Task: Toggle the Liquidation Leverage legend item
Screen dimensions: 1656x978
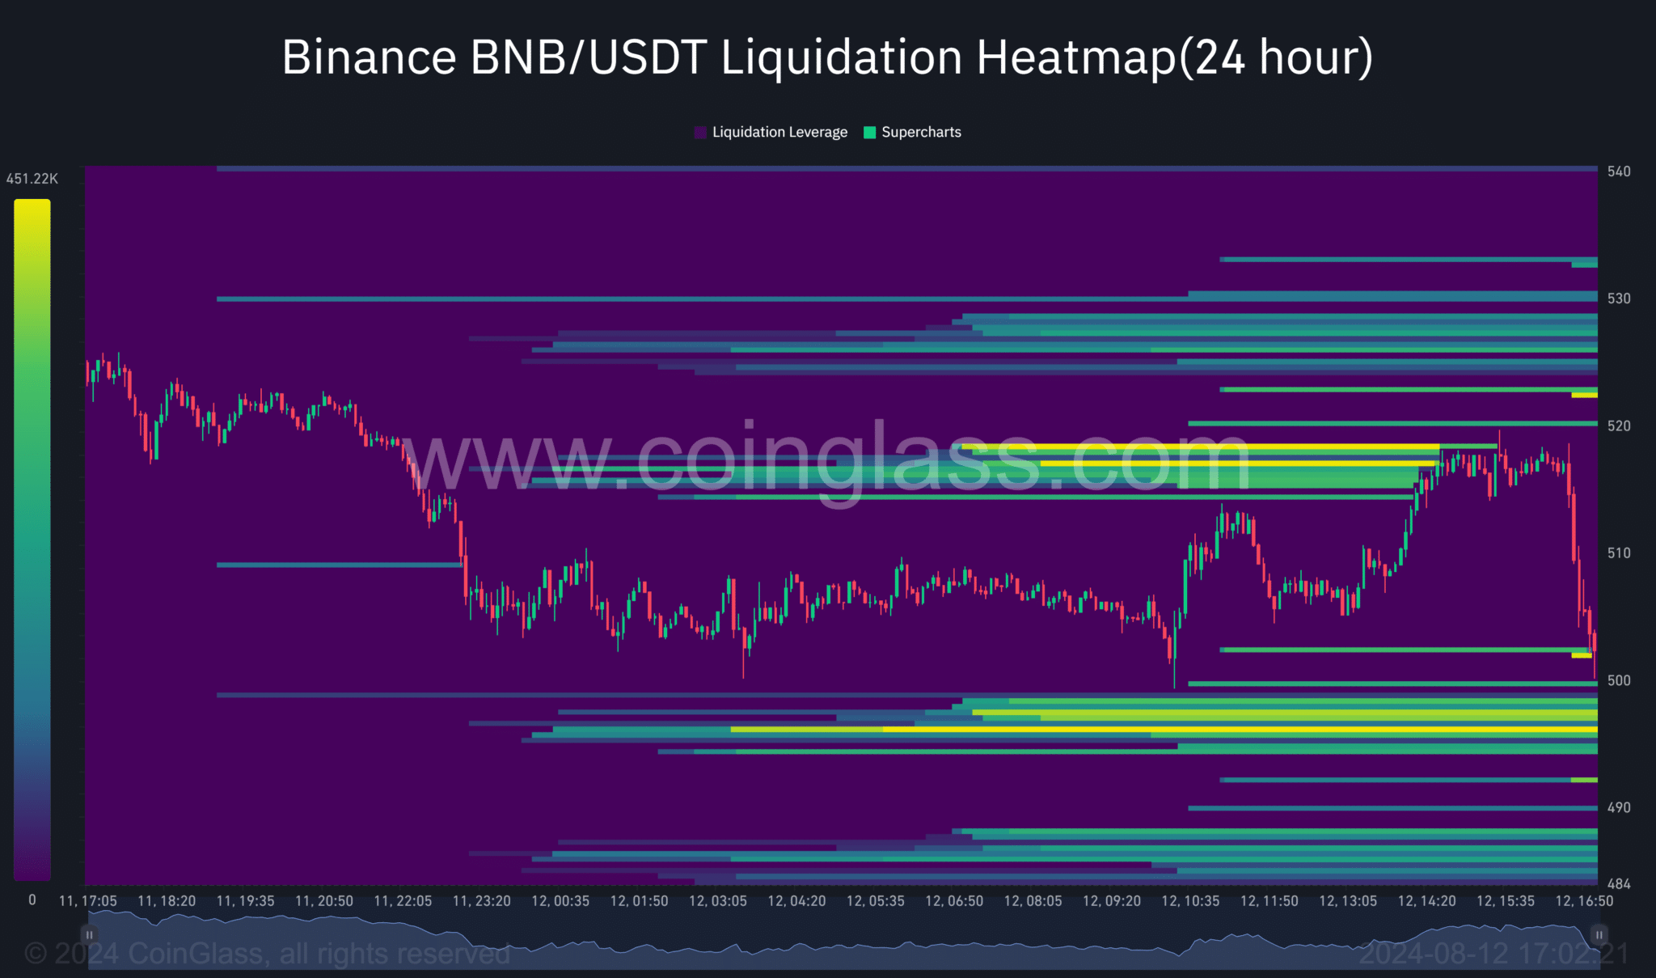Action: [779, 132]
